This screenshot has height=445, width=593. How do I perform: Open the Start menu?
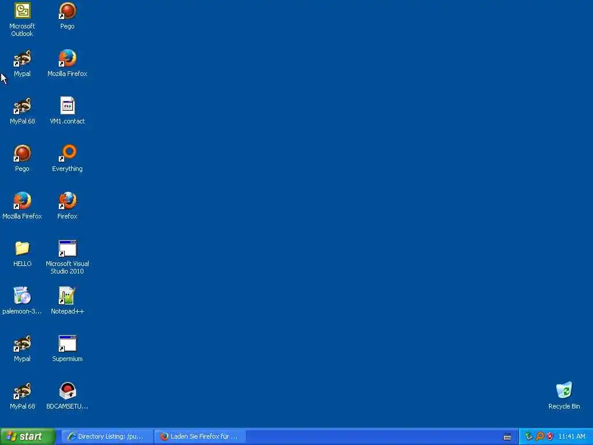click(28, 436)
